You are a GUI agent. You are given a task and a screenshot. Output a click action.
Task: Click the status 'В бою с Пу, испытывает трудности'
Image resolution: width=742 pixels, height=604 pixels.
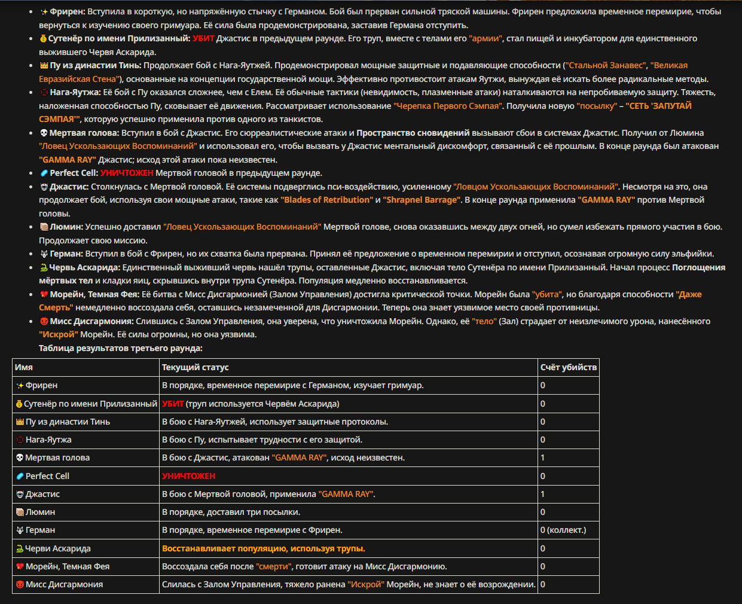(262, 440)
